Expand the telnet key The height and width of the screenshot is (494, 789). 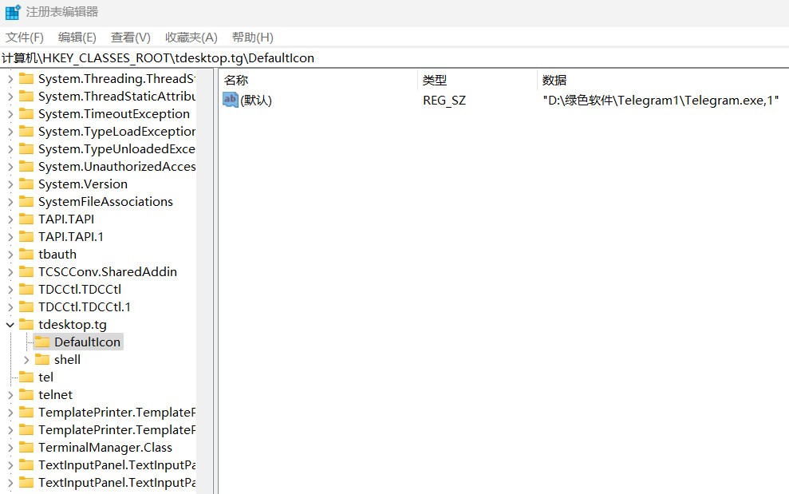(x=10, y=395)
